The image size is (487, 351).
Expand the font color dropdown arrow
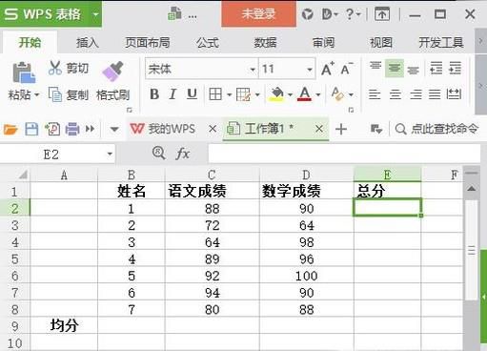(x=318, y=94)
